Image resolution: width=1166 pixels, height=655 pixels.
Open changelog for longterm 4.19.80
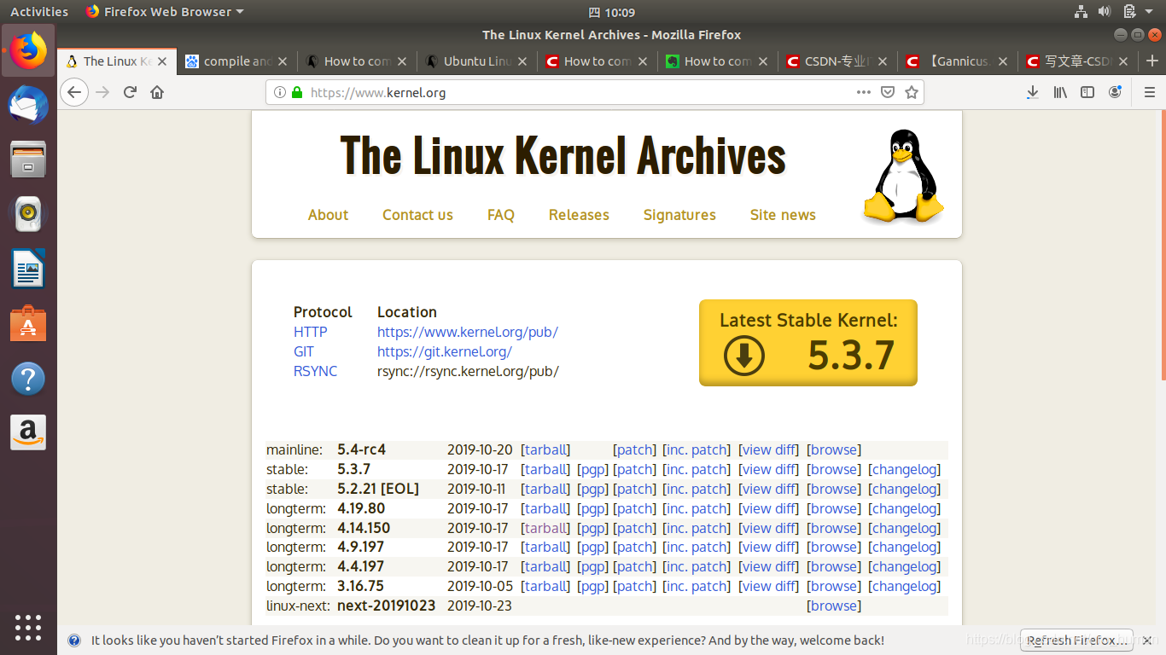tap(904, 508)
